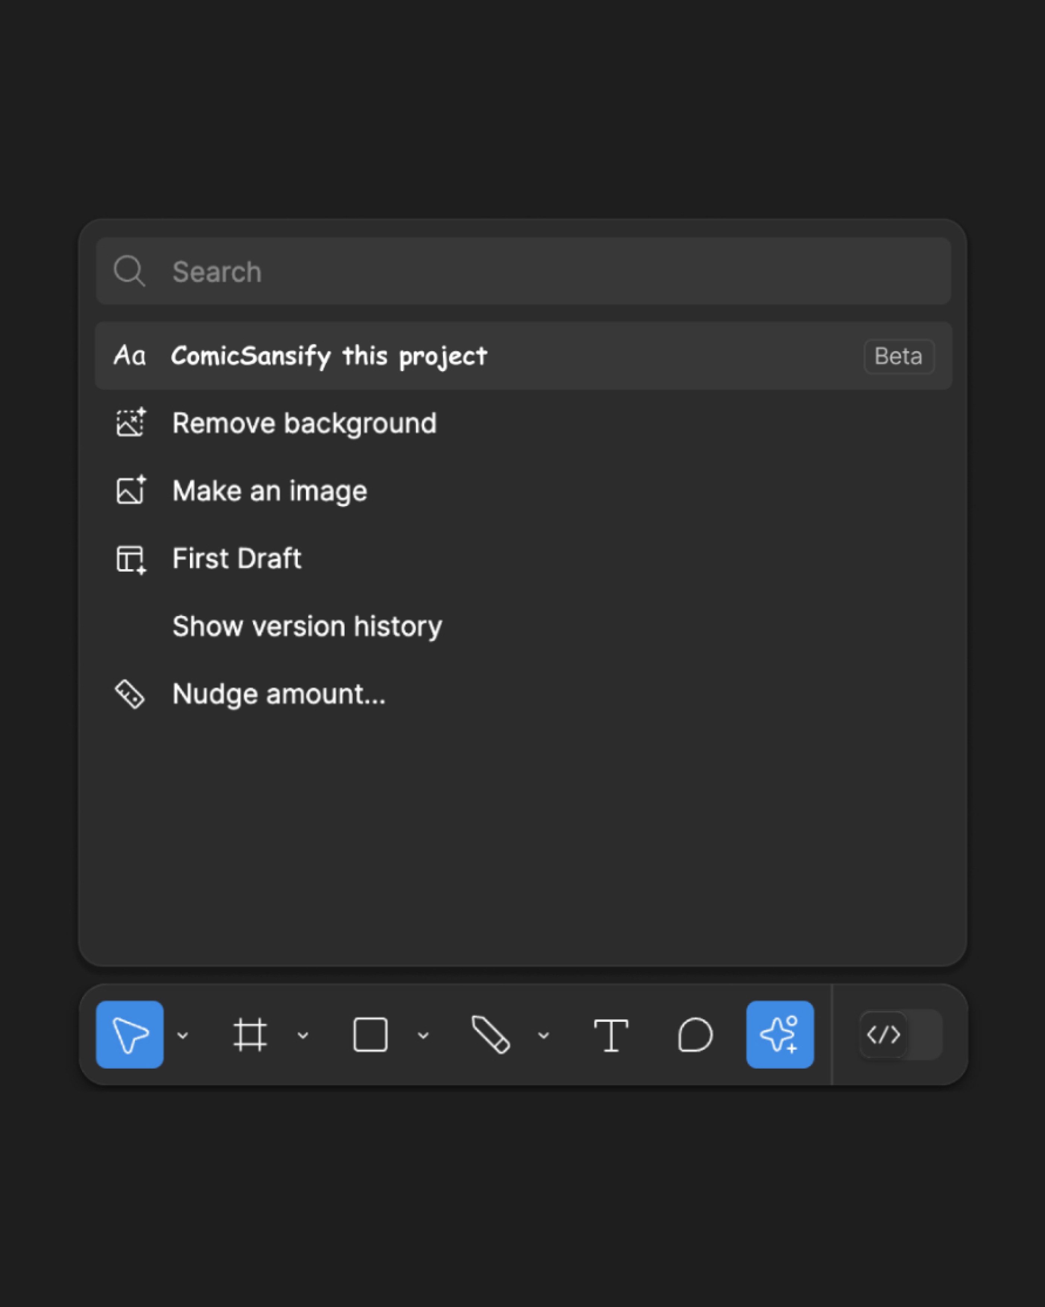Select the Frame tool
The image size is (1045, 1307).
[x=250, y=1034]
